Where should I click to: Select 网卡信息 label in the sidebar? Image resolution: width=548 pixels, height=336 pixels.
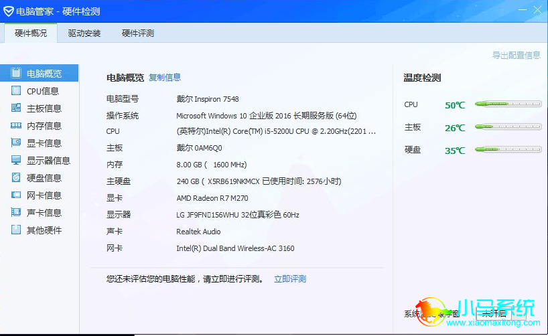(x=44, y=195)
